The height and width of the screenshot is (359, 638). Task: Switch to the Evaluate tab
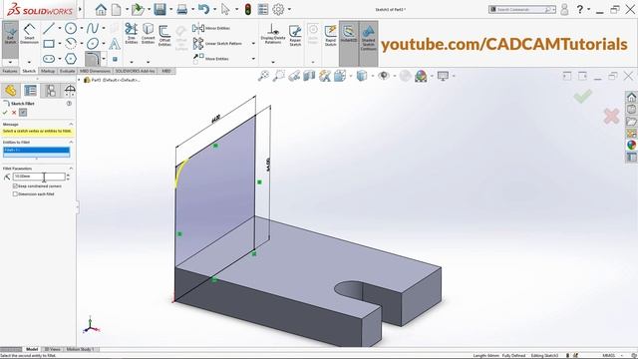point(67,71)
